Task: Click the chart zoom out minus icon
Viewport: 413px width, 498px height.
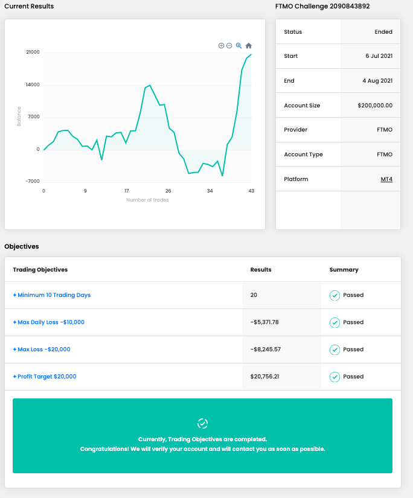Action: tap(229, 46)
